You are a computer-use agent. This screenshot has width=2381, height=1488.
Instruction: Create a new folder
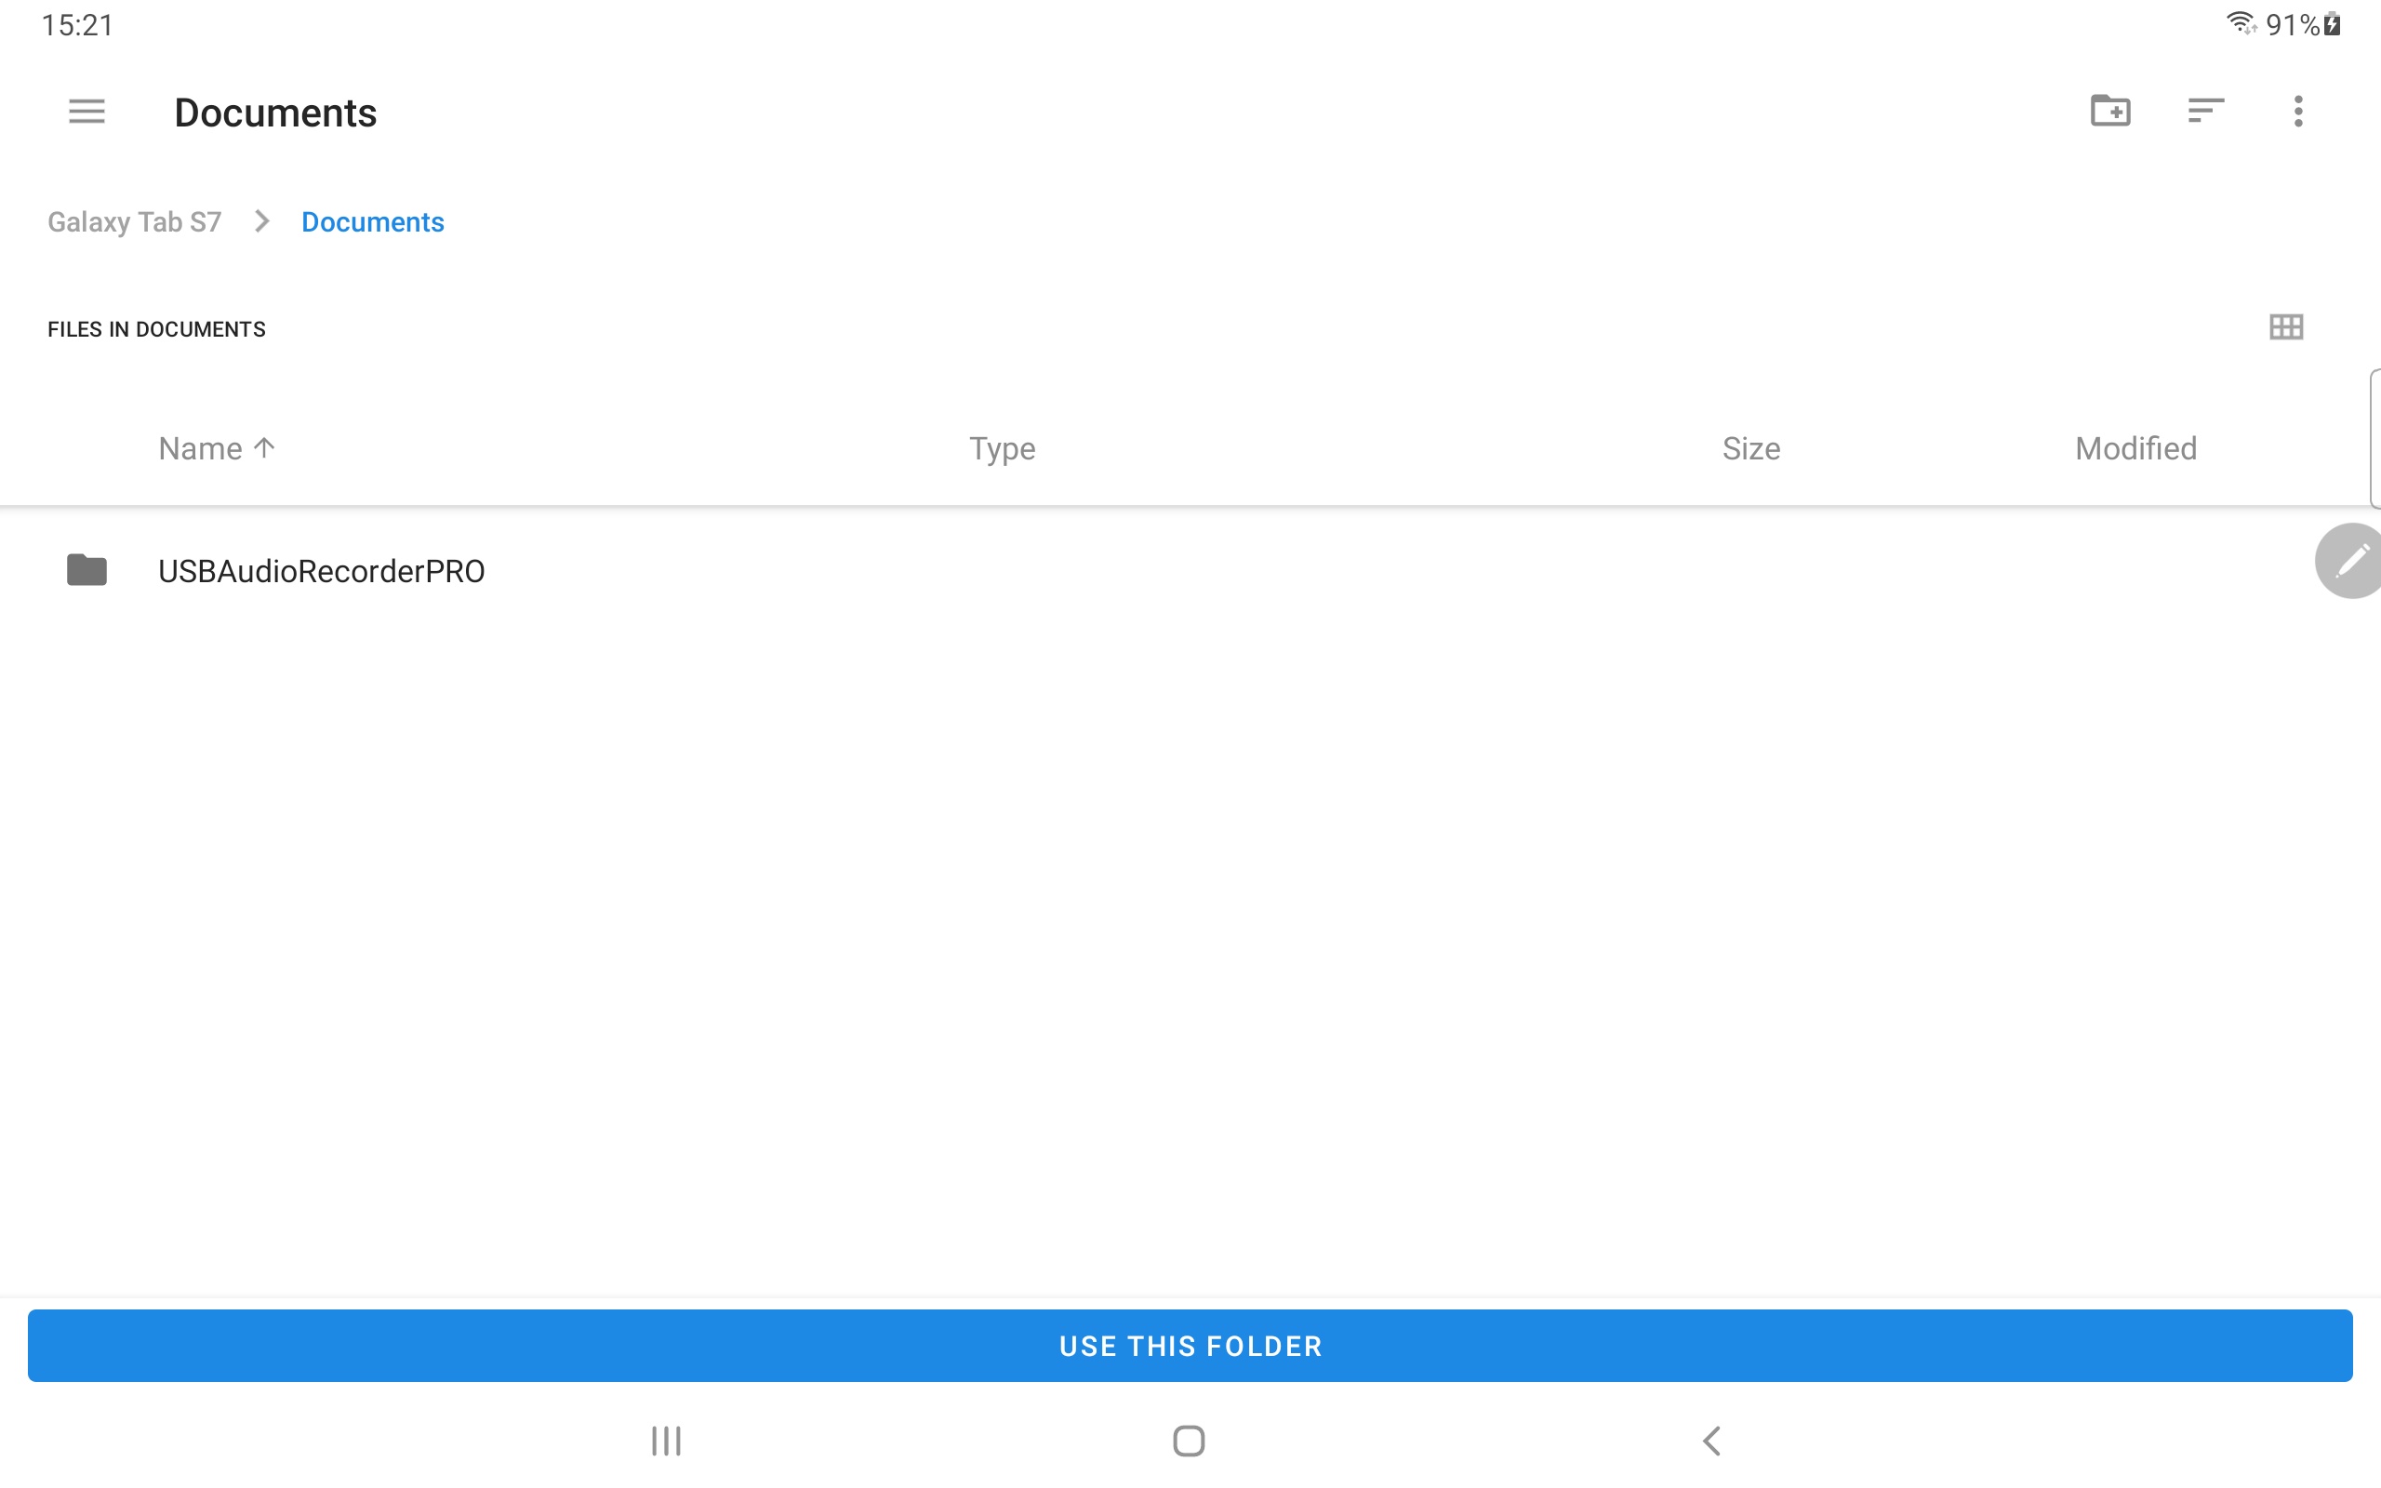2109,112
